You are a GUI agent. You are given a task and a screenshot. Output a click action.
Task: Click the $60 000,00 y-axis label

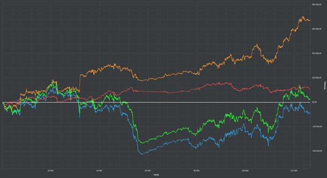317,29
